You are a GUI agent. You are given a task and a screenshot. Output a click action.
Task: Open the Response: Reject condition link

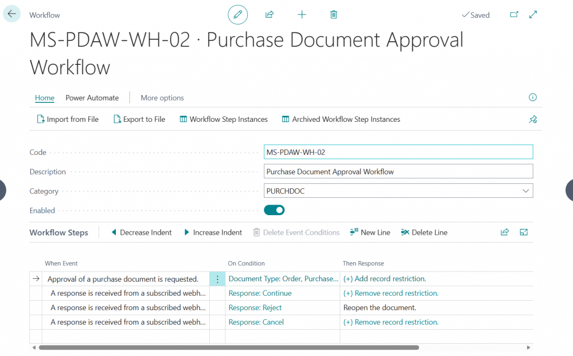(x=255, y=307)
